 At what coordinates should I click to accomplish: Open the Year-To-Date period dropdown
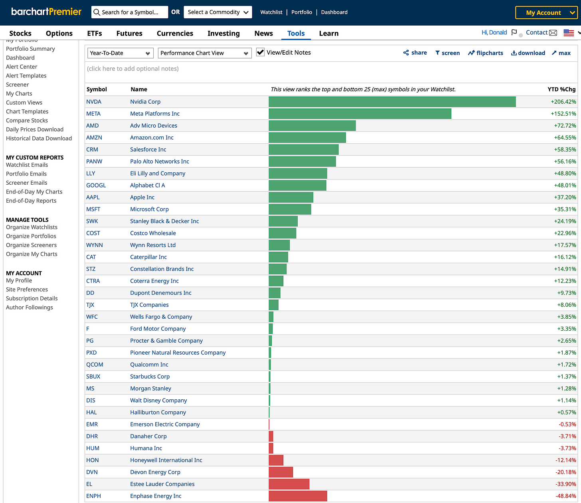click(120, 53)
